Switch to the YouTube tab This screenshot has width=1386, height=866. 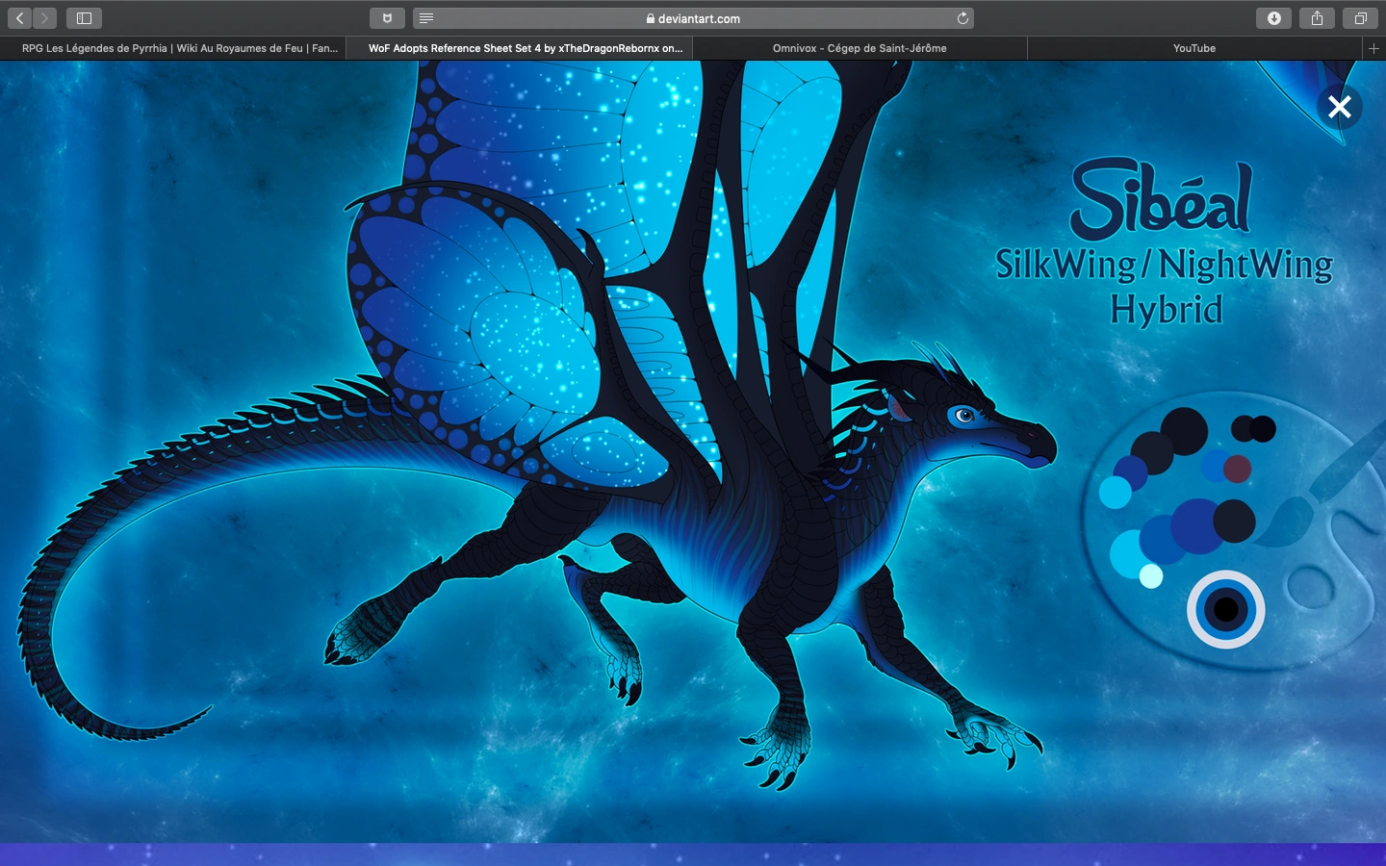1193,48
